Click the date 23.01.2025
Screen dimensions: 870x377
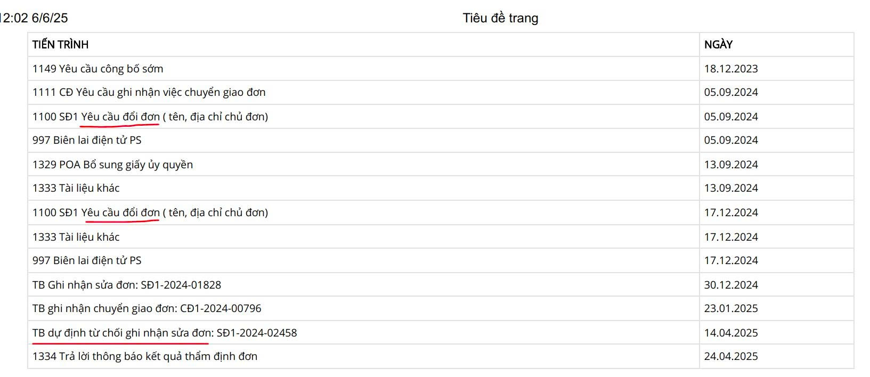click(x=730, y=308)
